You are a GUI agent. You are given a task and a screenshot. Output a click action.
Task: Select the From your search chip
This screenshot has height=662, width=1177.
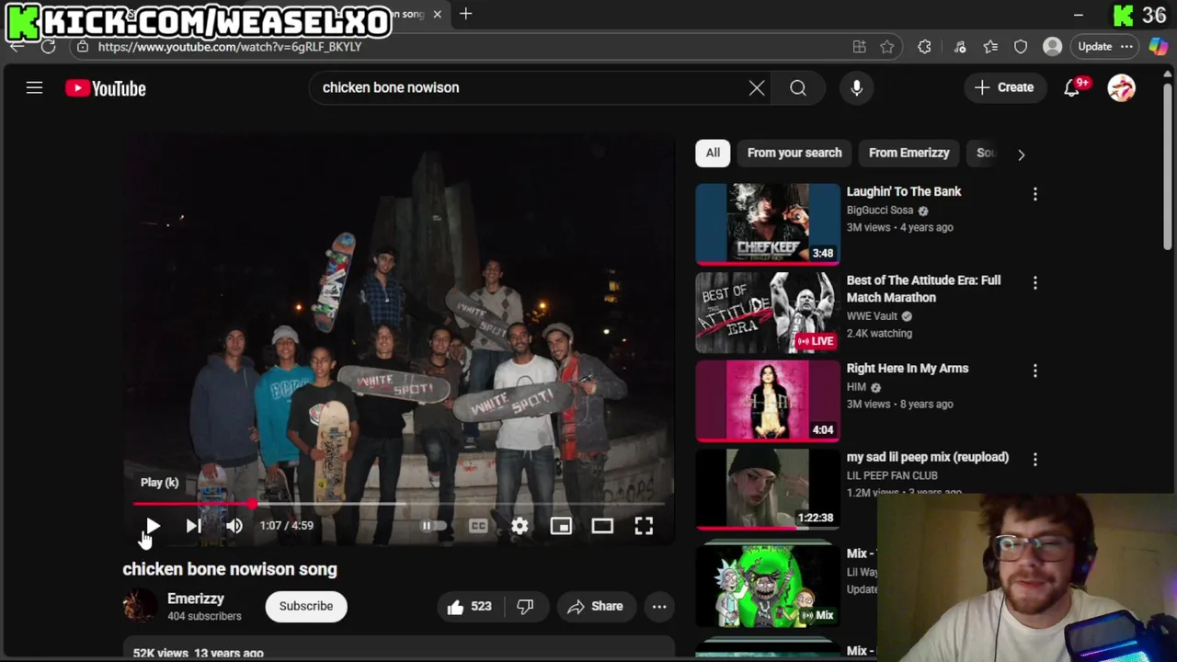pos(794,153)
